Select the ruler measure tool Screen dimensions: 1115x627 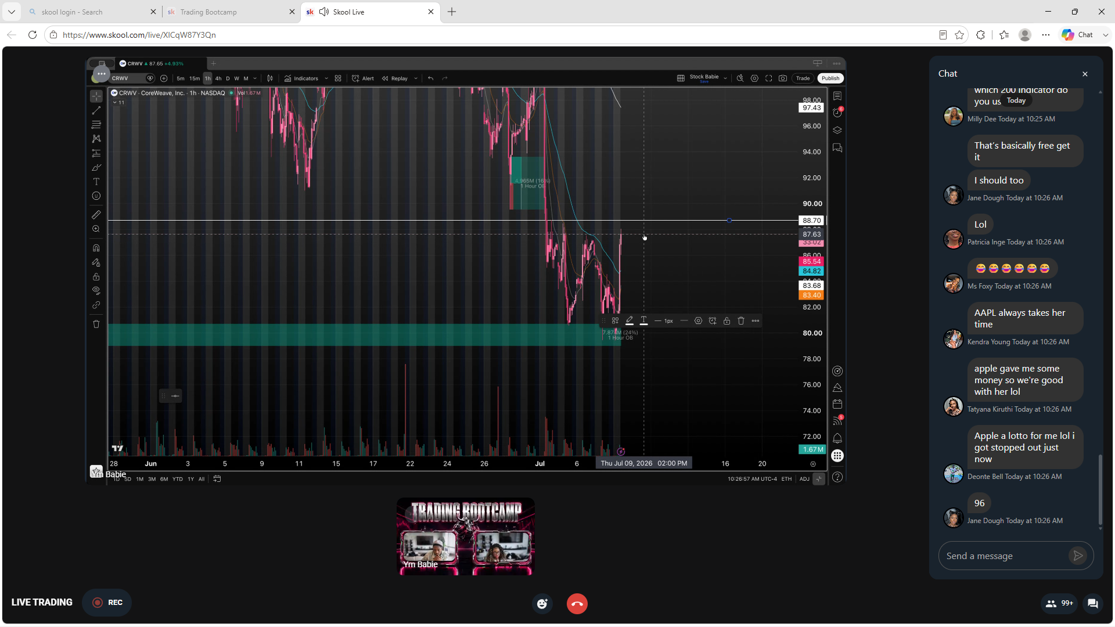[96, 215]
